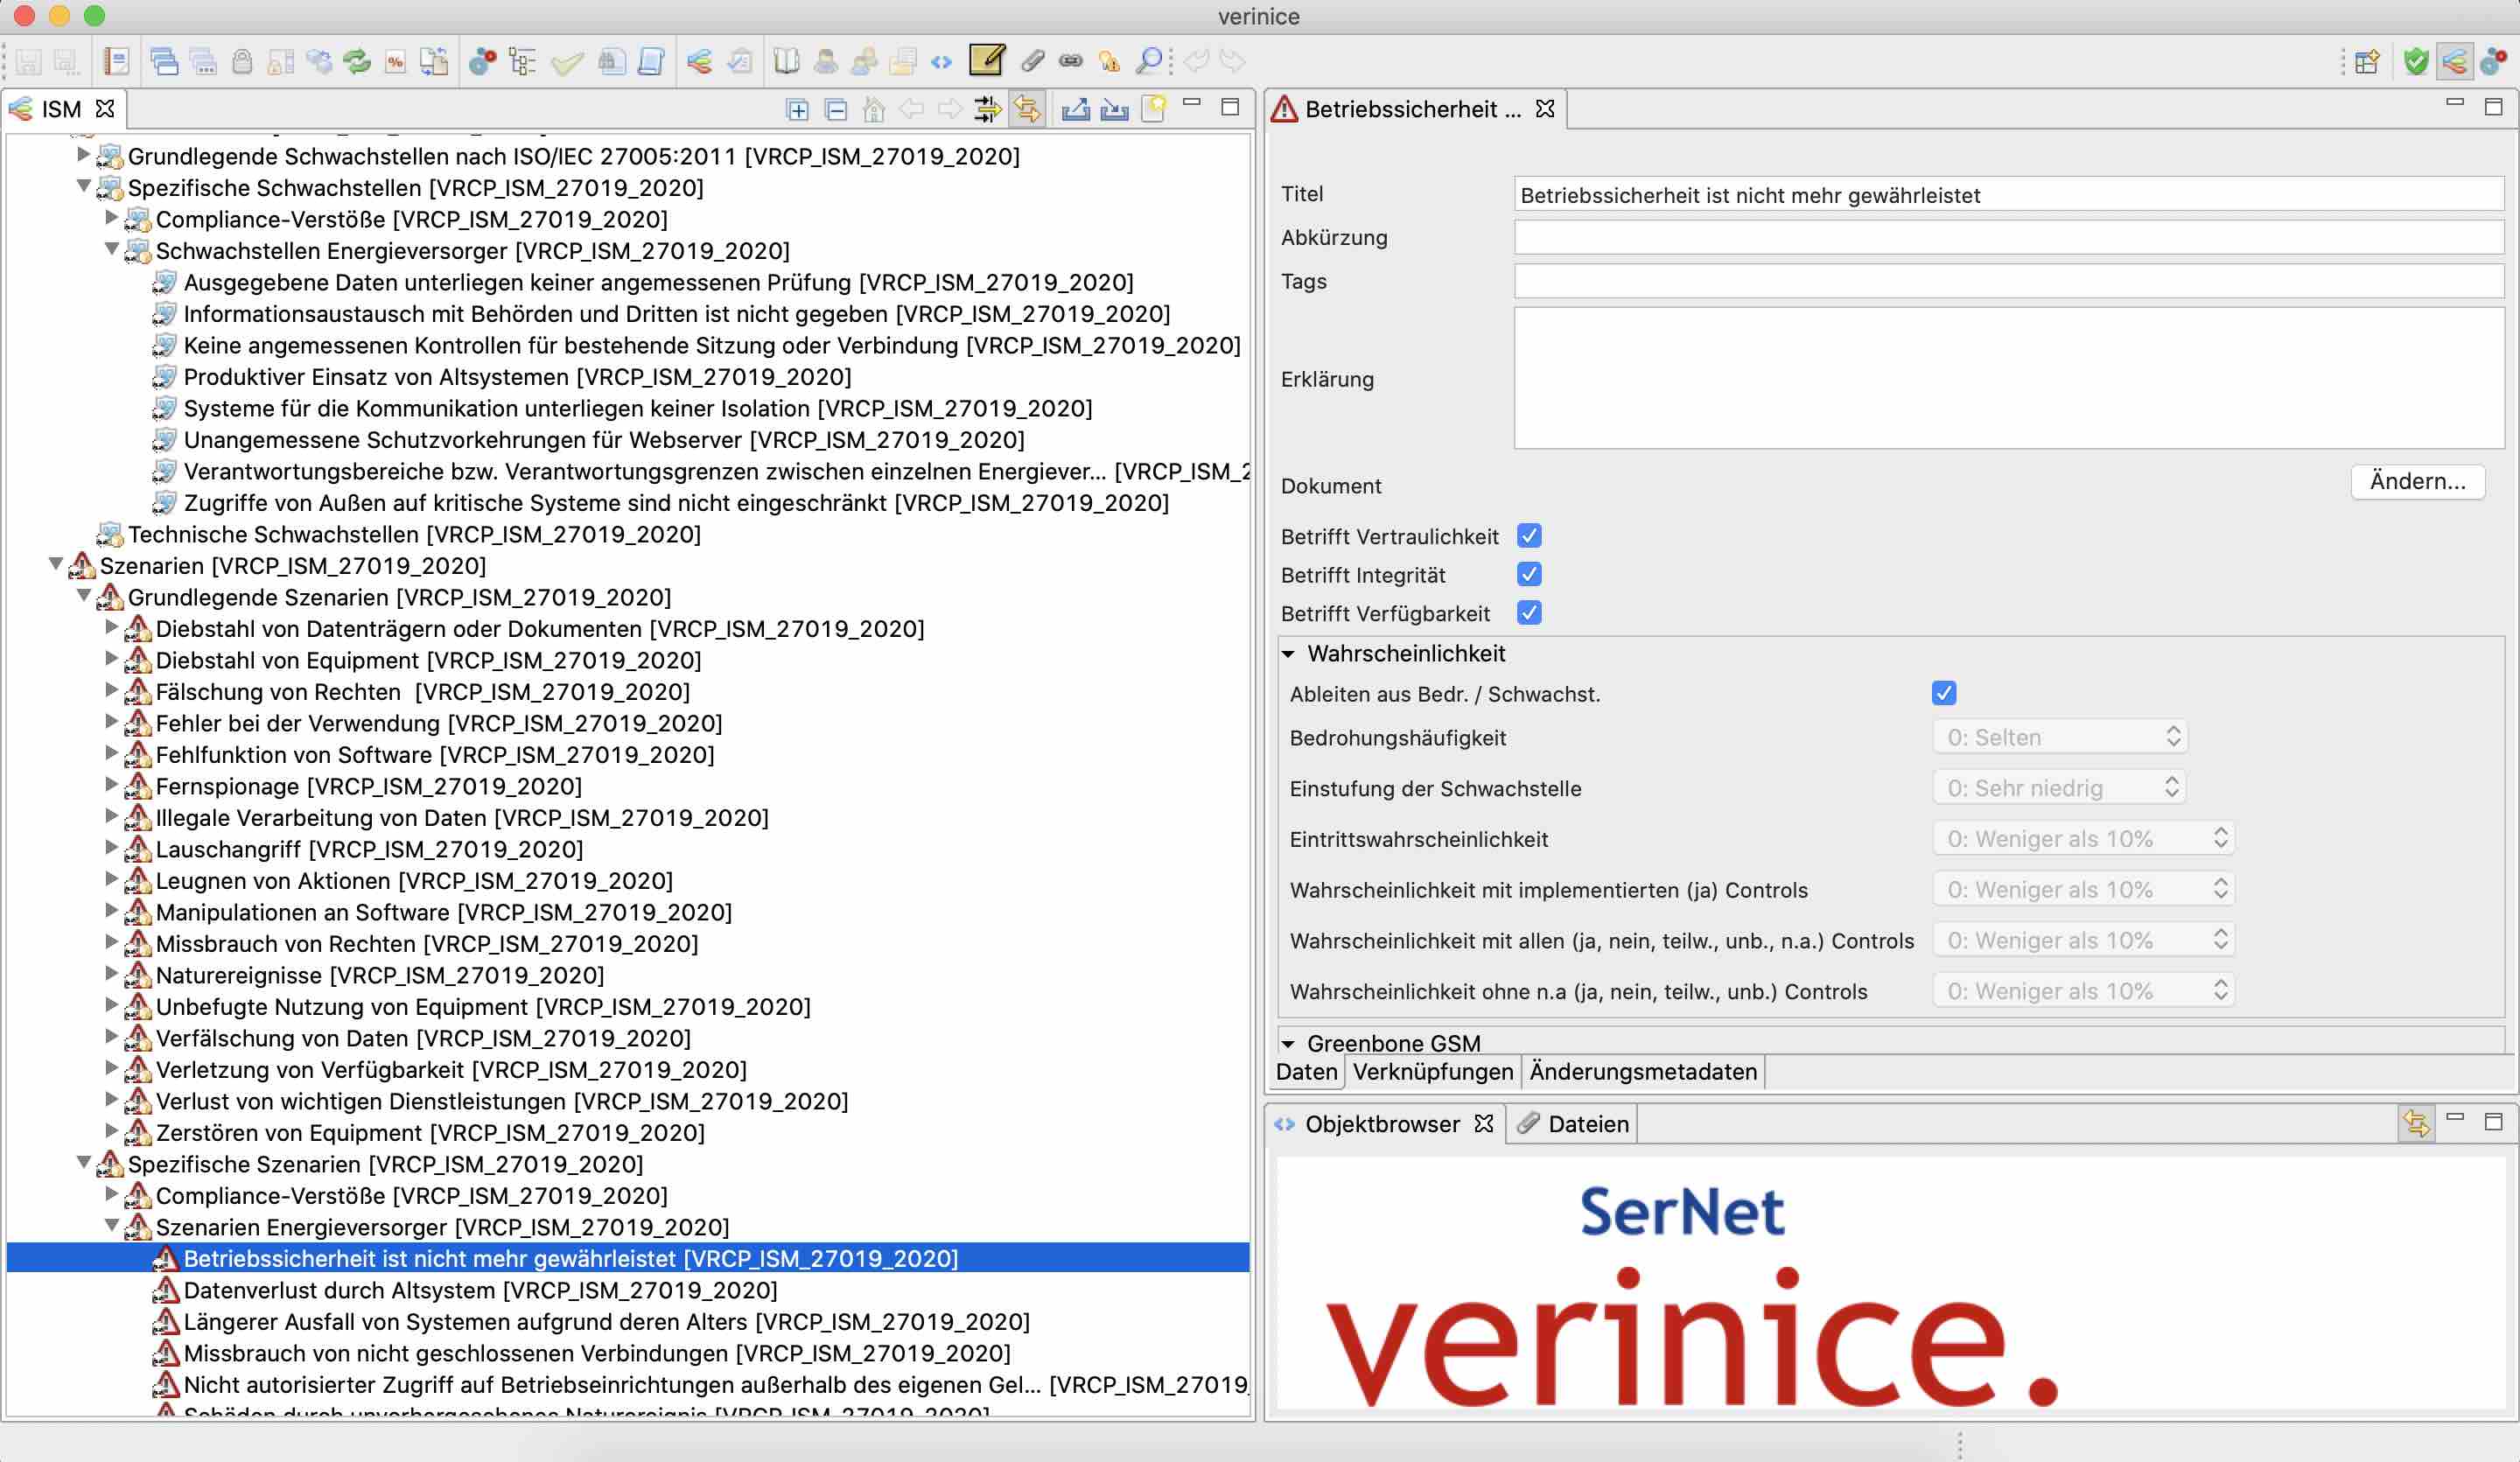Expand the Spezifische Szenarien tree node
This screenshot has width=2520, height=1462.
[83, 1165]
